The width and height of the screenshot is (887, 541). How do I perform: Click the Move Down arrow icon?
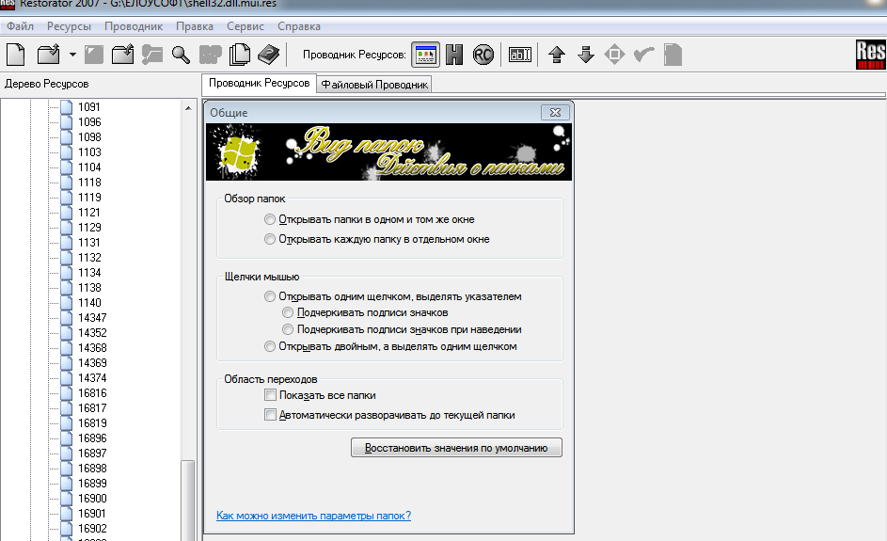586,55
